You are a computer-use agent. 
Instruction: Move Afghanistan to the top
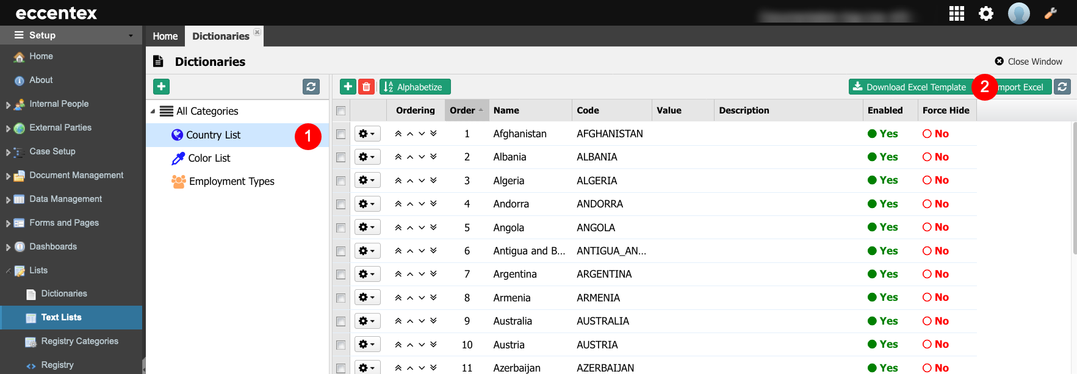coord(398,134)
